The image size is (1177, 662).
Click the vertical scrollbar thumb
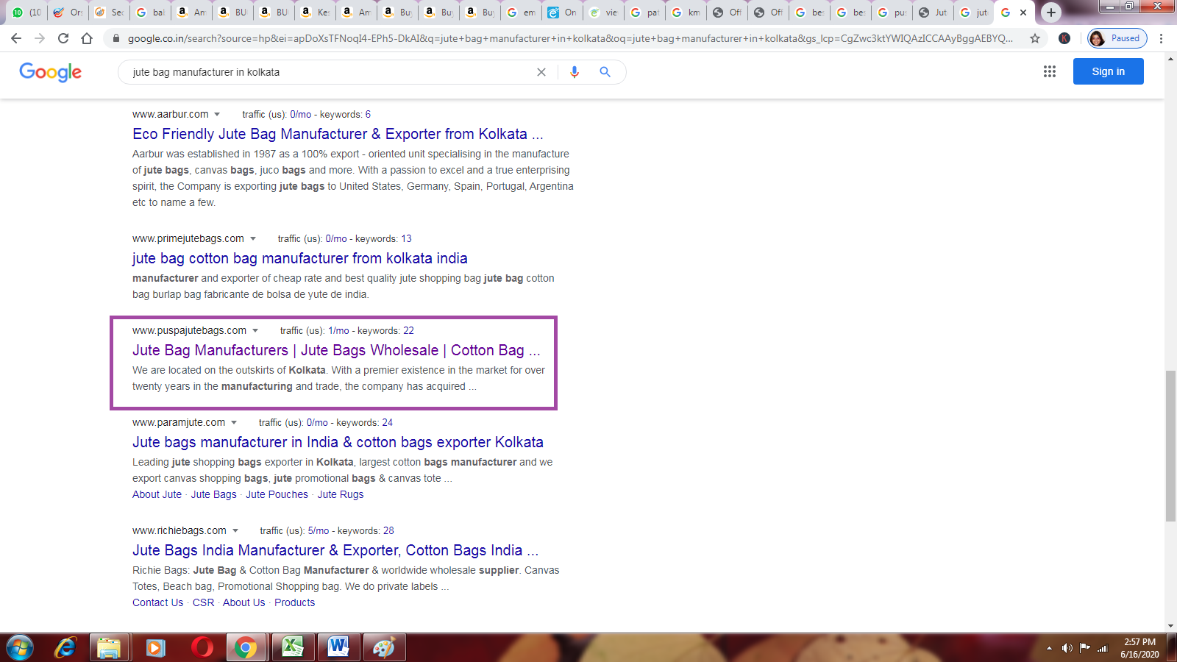[x=1170, y=446]
